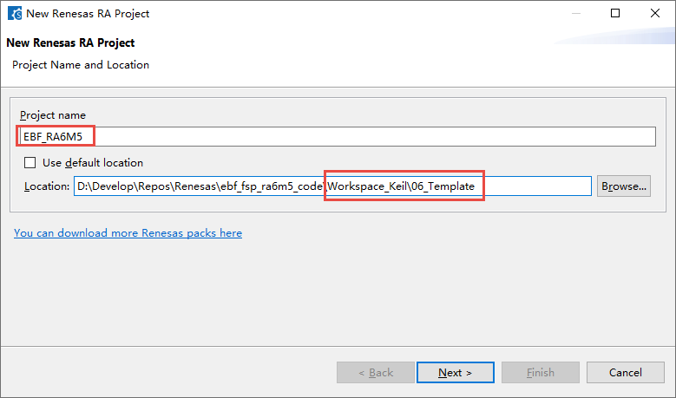Viewport: 676px width, 398px height.
Task: Click the Project Name and Location subtitle
Action: point(81,65)
